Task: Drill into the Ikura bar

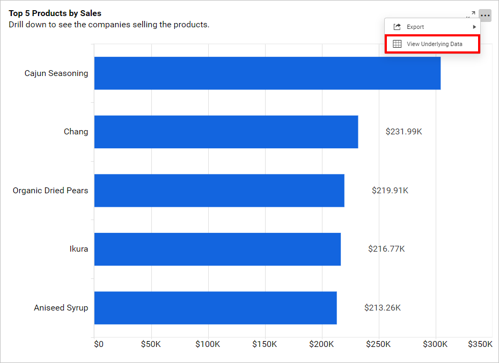Action: pos(217,249)
